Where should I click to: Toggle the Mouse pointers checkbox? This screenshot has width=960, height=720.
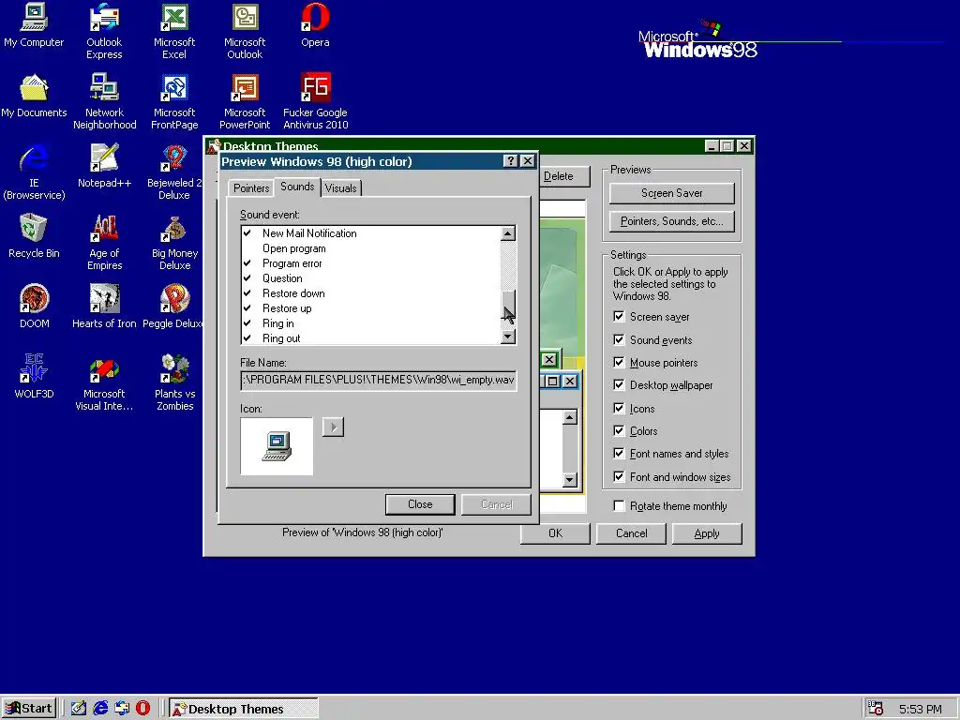(x=619, y=363)
